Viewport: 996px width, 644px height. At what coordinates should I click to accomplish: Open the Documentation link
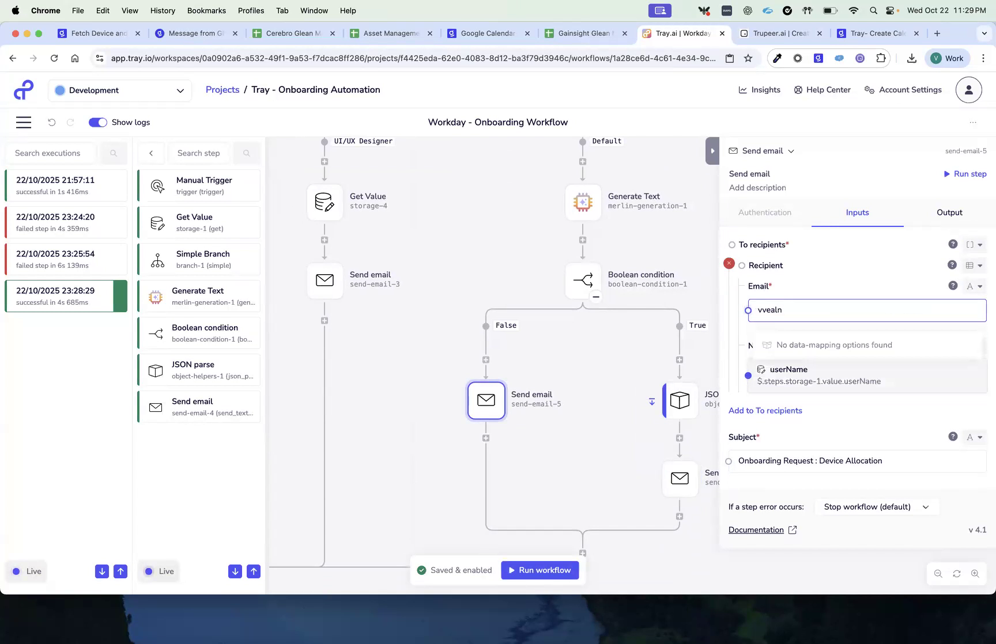(756, 529)
